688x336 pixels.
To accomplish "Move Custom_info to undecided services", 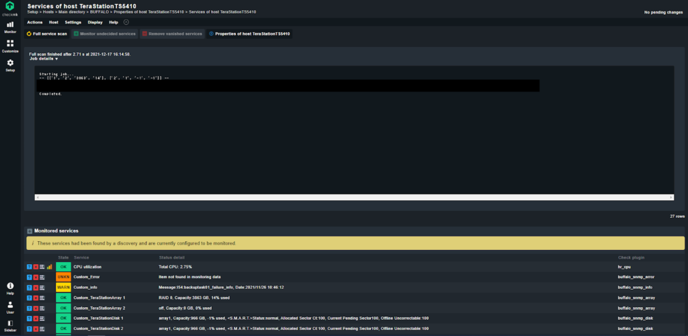I will tap(30, 288).
